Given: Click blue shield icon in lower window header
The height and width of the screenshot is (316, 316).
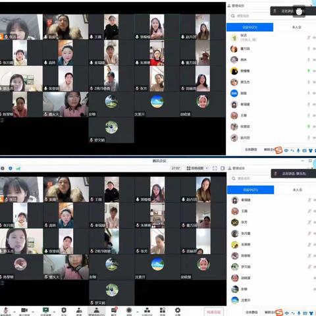Looking at the screenshot, I should pyautogui.click(x=11, y=169).
